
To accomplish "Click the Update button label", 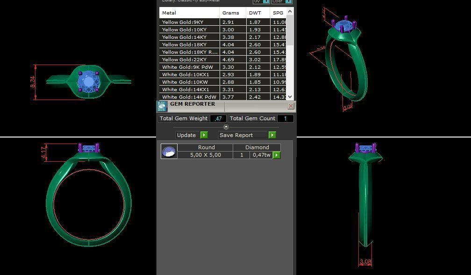I will click(186, 135).
